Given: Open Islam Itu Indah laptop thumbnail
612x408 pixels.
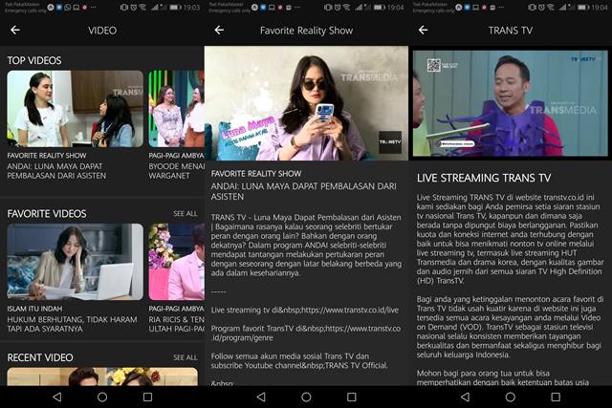Looking at the screenshot, I should (76, 262).
